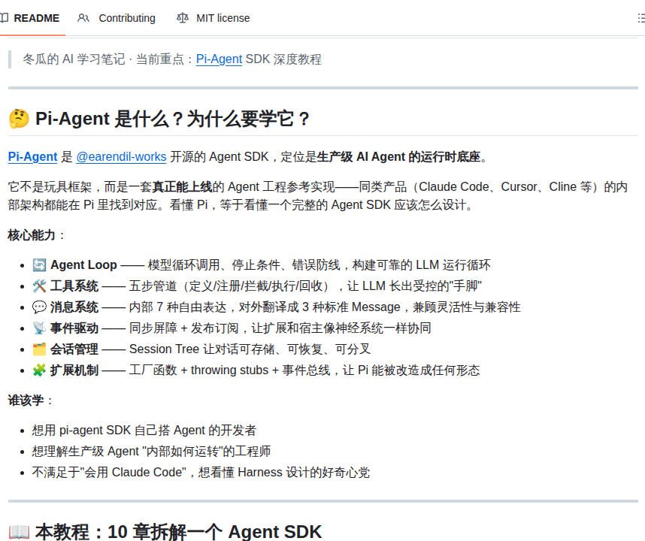Viewport: 645px width, 541px height.
Task: Switch to the README tab
Action: click(30, 18)
